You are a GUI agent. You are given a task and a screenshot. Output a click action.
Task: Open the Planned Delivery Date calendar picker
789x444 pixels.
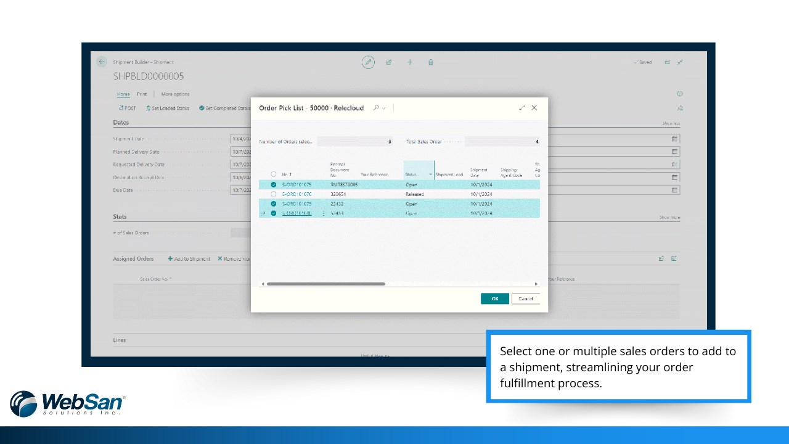point(675,152)
